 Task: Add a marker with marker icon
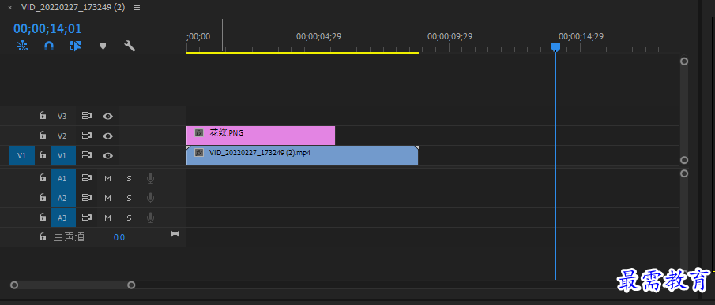point(103,46)
